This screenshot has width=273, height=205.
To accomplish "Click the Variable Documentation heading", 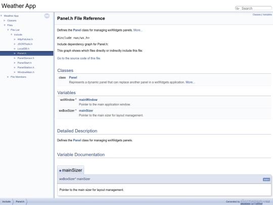I will 81,154.
